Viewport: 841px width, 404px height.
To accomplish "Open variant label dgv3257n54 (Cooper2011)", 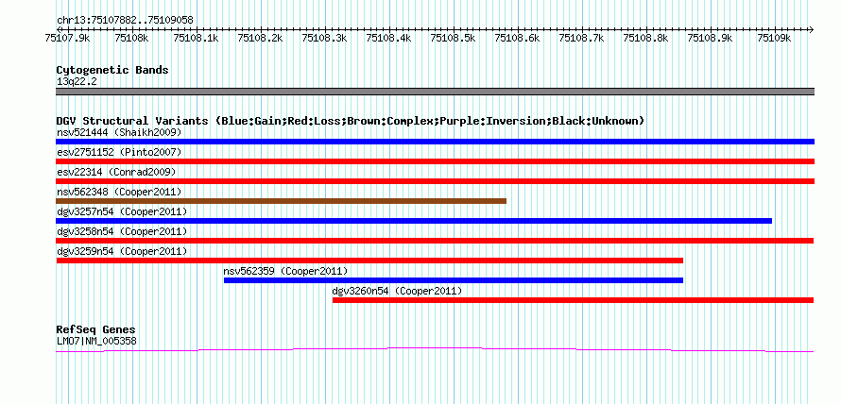I will tap(122, 211).
